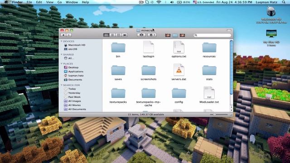
Task: Open the U.S. Extended input menu
Action: 203,2
